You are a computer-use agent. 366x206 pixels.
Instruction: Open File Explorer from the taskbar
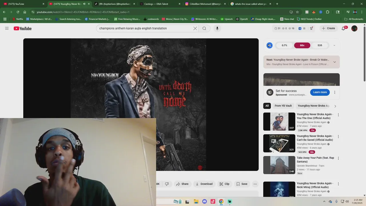coord(196,201)
